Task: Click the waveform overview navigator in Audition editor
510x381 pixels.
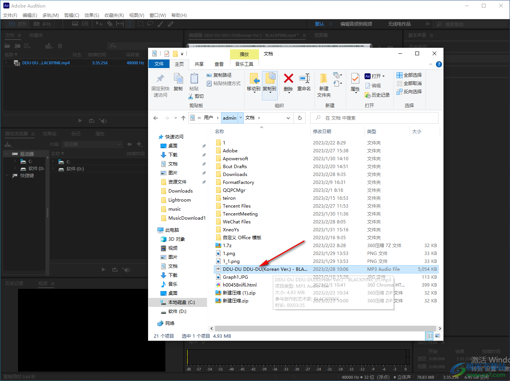Action: point(280,46)
